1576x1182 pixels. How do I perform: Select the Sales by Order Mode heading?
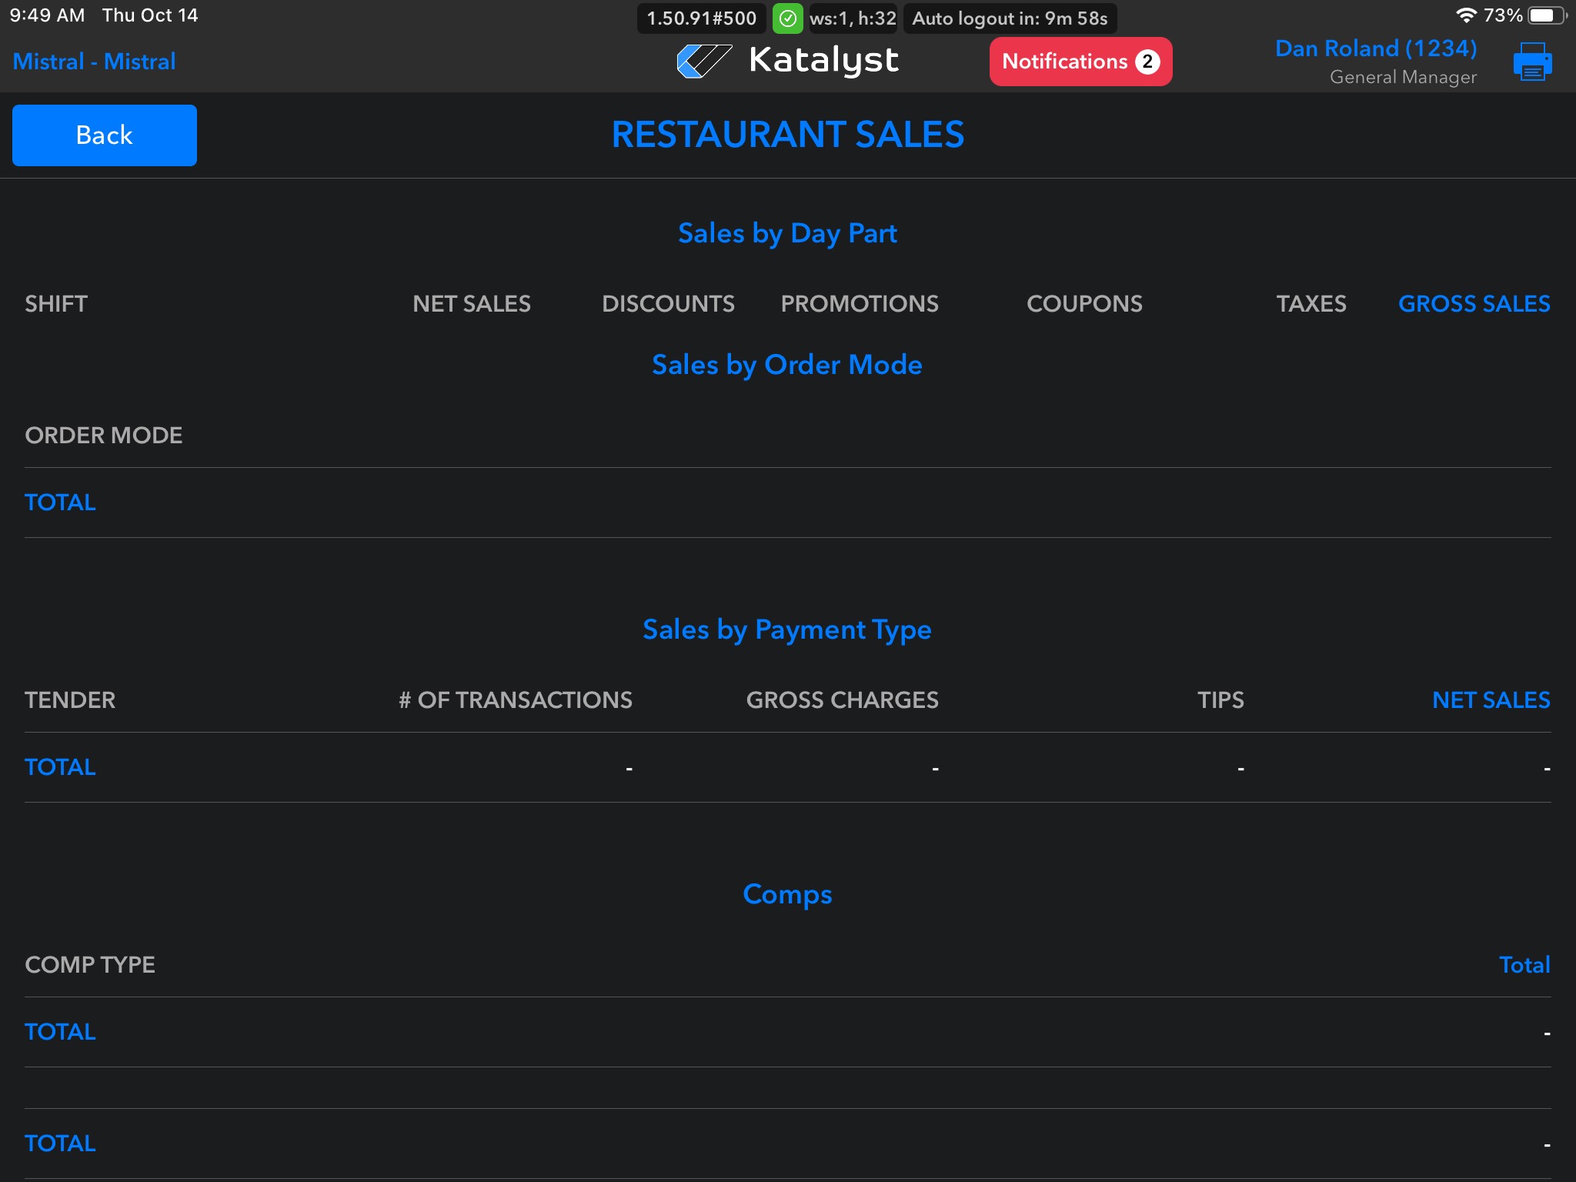[x=786, y=365]
